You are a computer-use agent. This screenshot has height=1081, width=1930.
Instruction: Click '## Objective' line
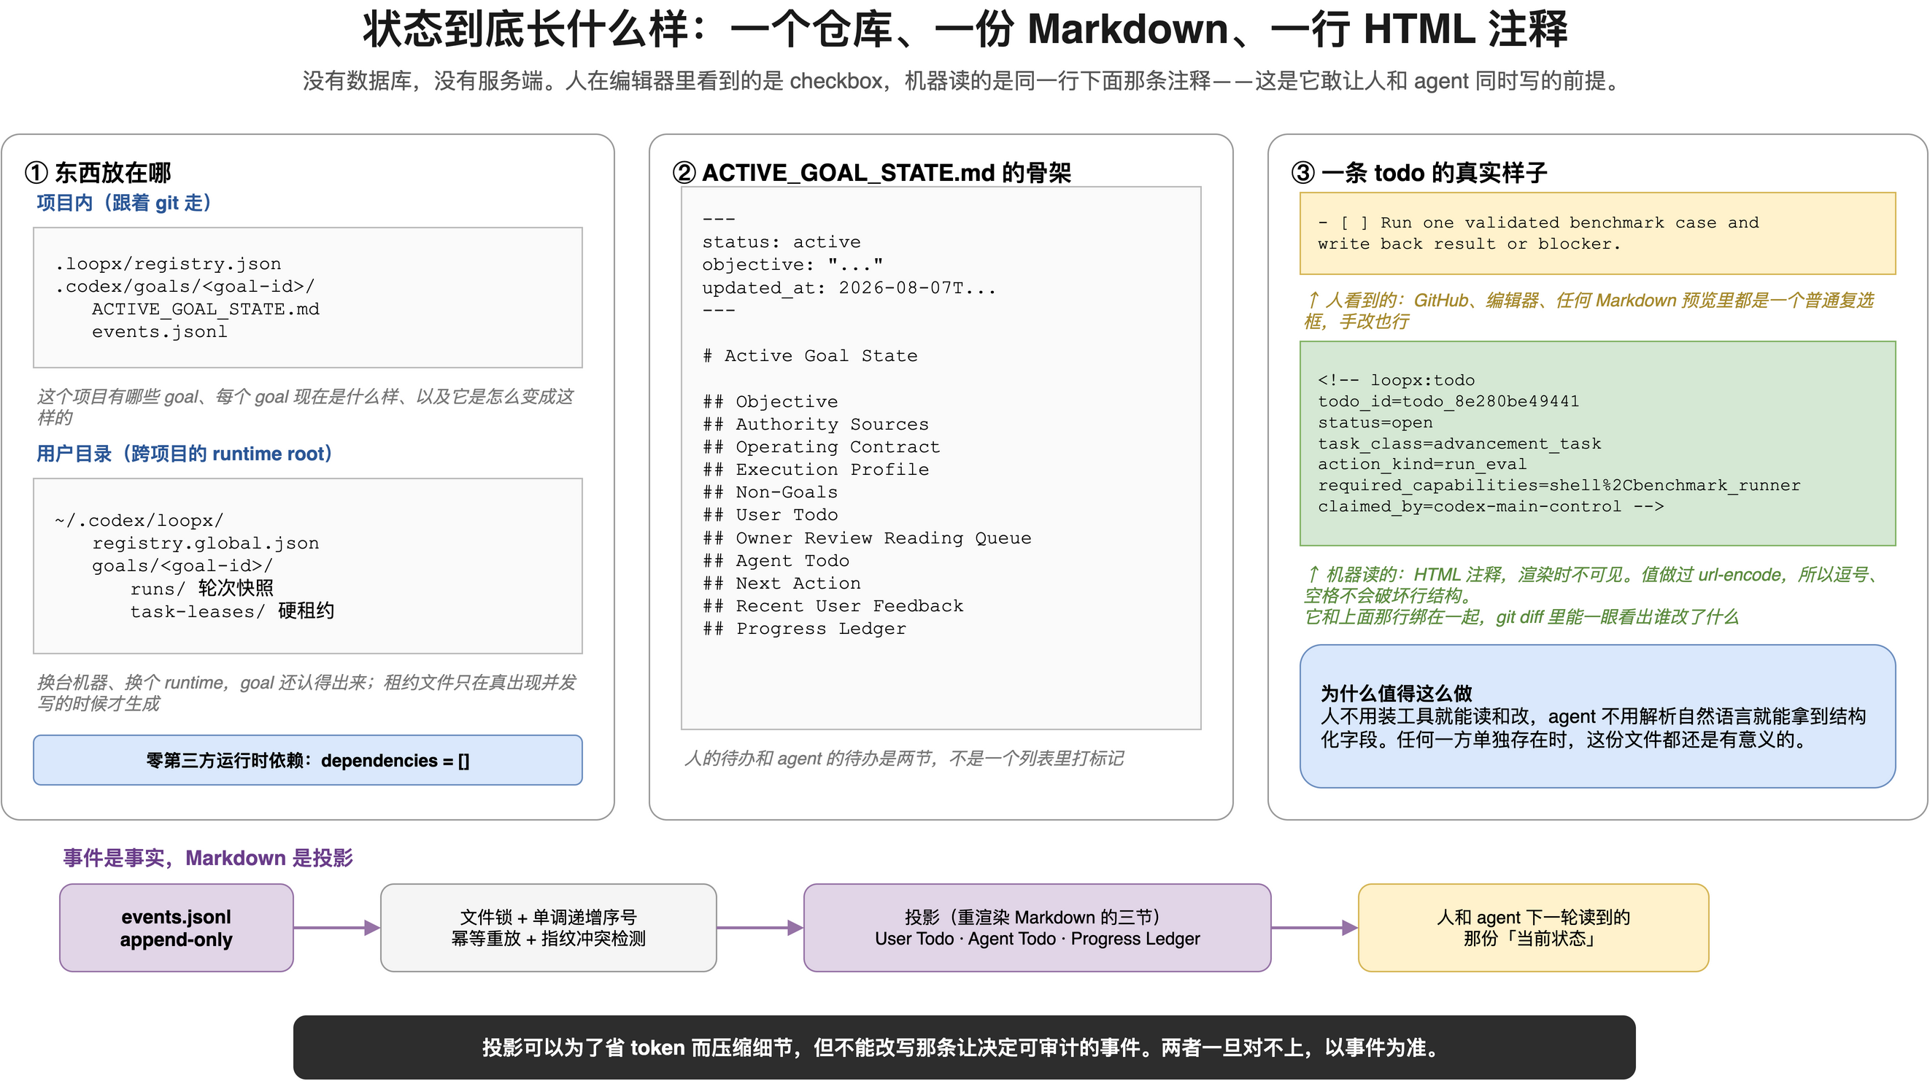point(771,401)
